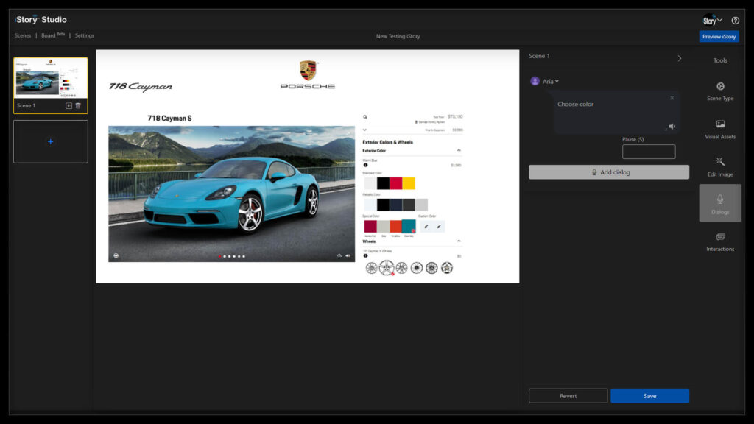The width and height of the screenshot is (754, 424).
Task: Click the 718 Cayman S heading
Action: (170, 119)
